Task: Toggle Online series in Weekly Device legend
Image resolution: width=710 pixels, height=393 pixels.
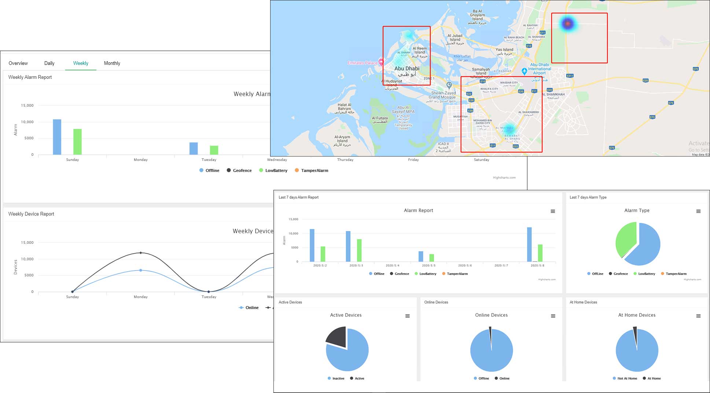Action: tap(249, 308)
